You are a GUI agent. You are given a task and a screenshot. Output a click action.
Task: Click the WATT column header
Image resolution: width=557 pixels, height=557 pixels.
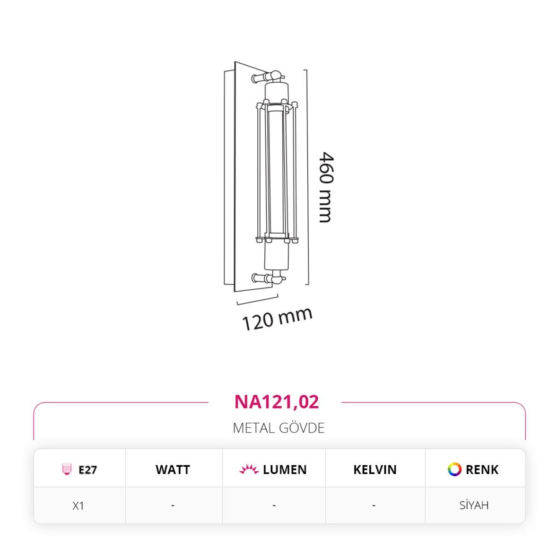point(173,470)
